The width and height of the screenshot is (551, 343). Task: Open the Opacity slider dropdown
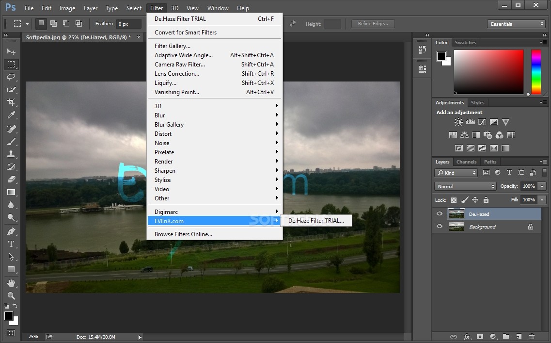pyautogui.click(x=542, y=186)
